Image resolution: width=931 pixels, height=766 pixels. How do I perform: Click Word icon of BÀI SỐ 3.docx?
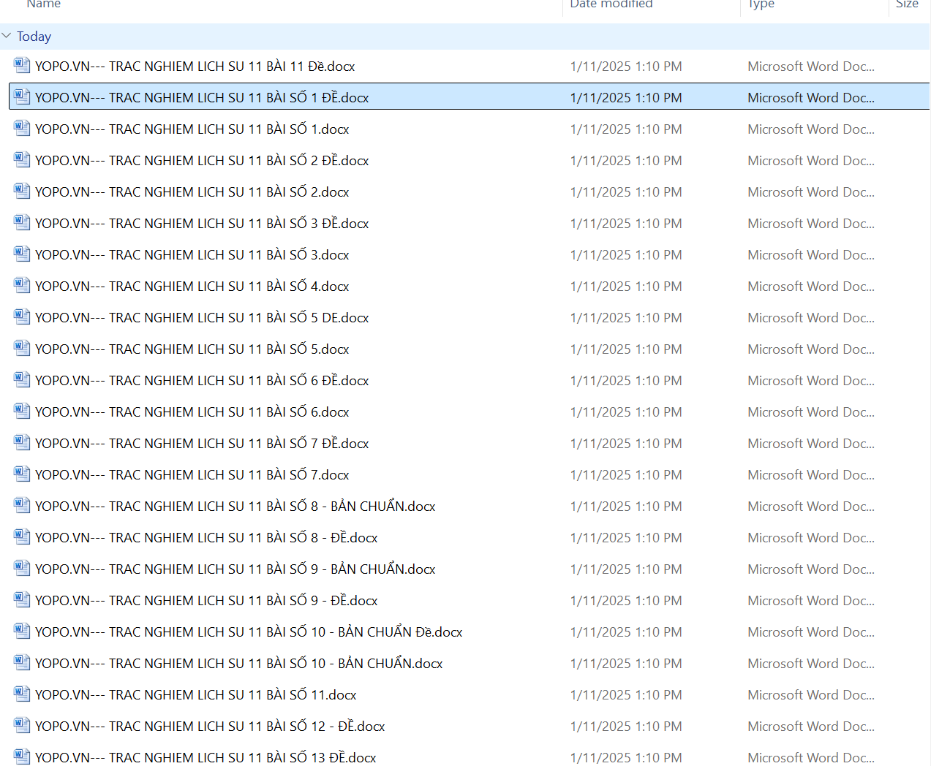click(x=22, y=254)
